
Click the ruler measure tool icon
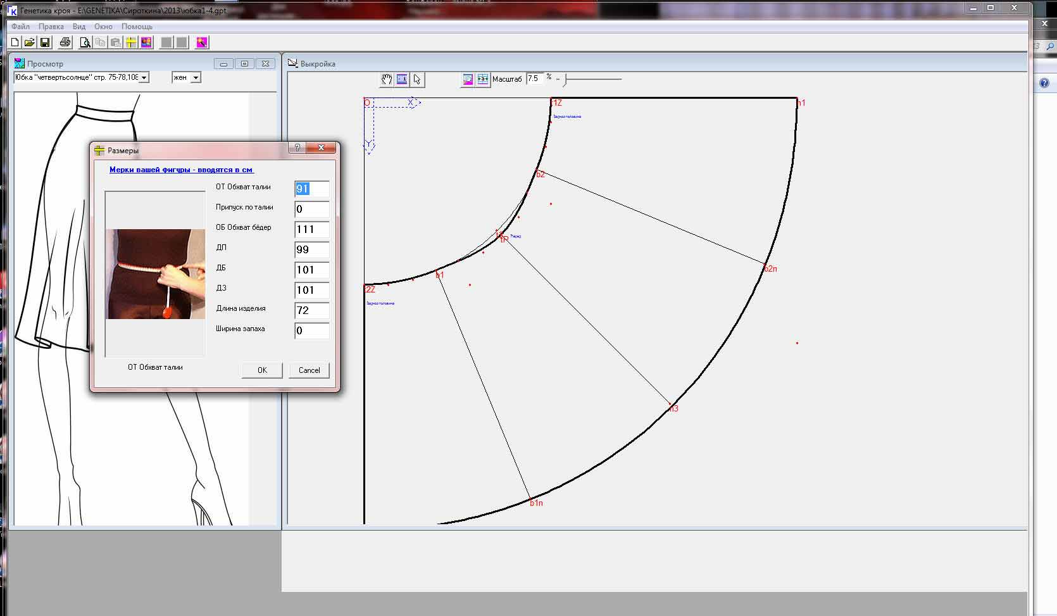(402, 79)
